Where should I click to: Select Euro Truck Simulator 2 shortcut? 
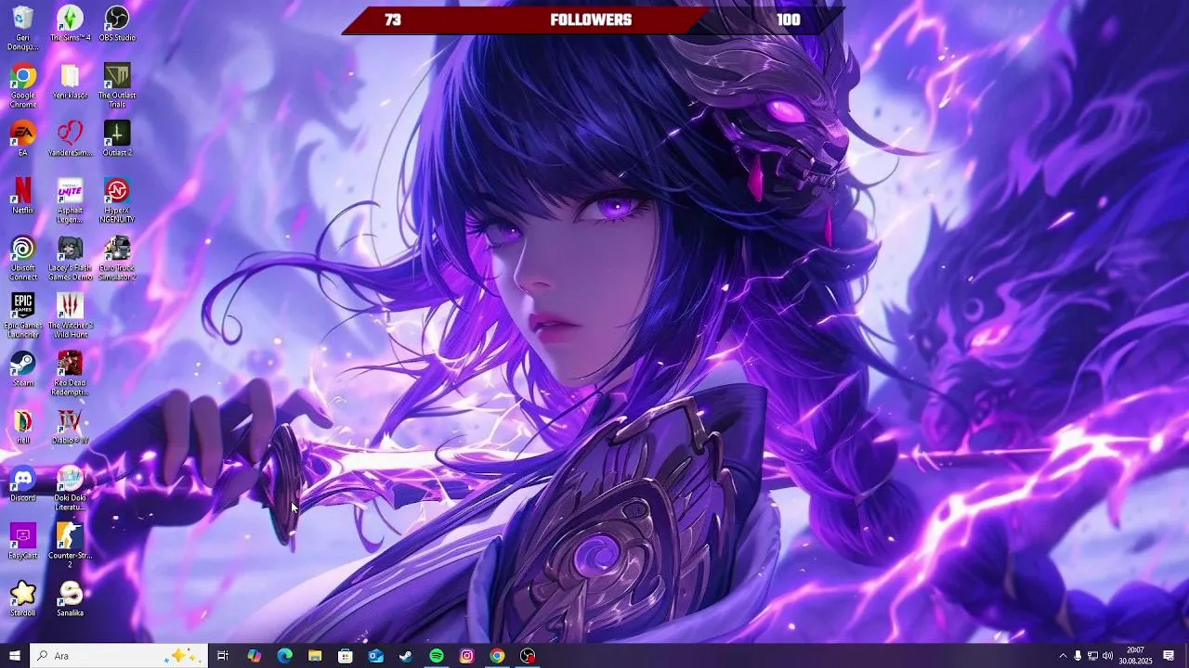[x=117, y=258]
